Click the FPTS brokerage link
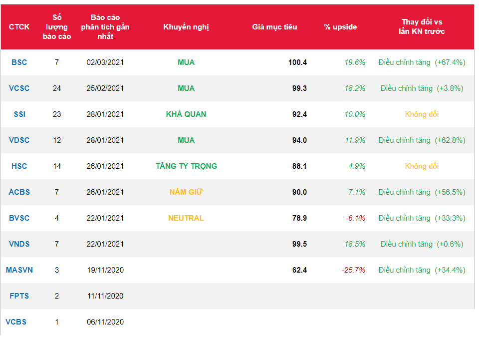The width and height of the screenshot is (480, 341). coord(19,296)
